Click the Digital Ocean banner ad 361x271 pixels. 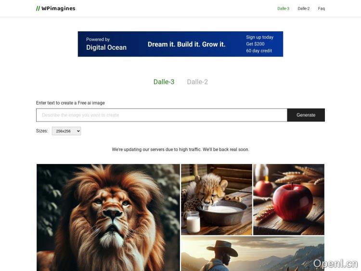pos(180,44)
